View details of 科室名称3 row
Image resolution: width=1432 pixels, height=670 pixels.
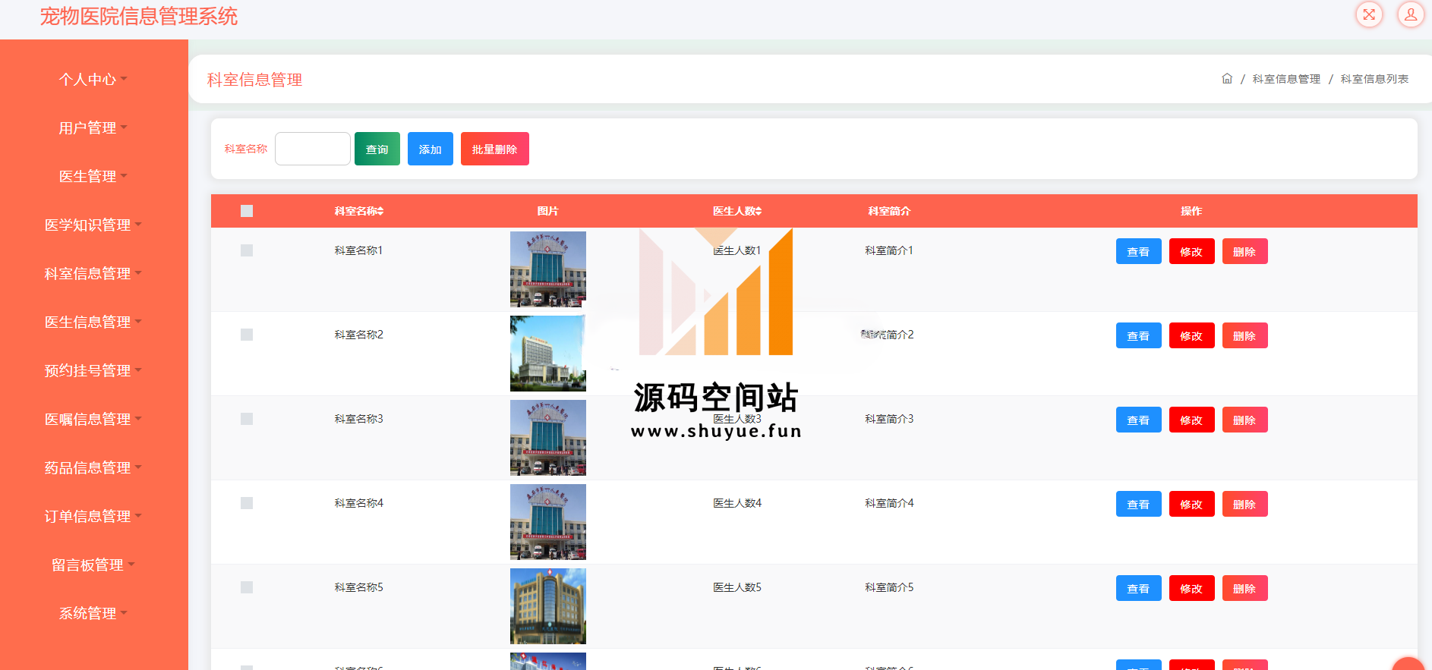pos(1139,420)
